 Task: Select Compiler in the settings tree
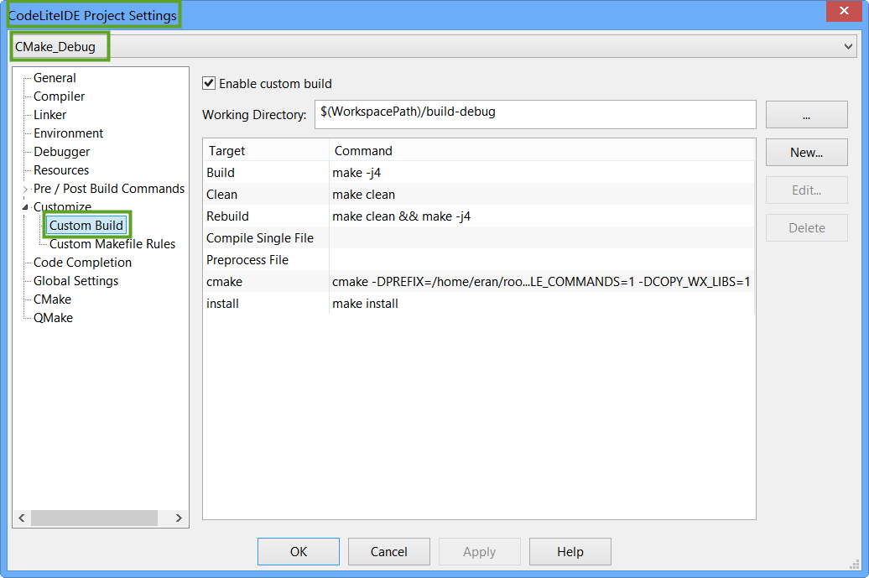point(59,96)
